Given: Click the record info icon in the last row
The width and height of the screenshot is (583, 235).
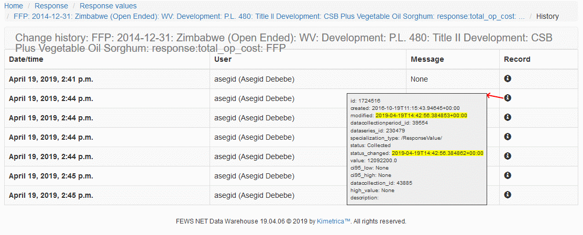Looking at the screenshot, I should point(507,195).
